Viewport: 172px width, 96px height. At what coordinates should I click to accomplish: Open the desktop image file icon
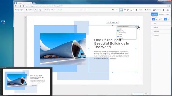[x=3, y=22]
